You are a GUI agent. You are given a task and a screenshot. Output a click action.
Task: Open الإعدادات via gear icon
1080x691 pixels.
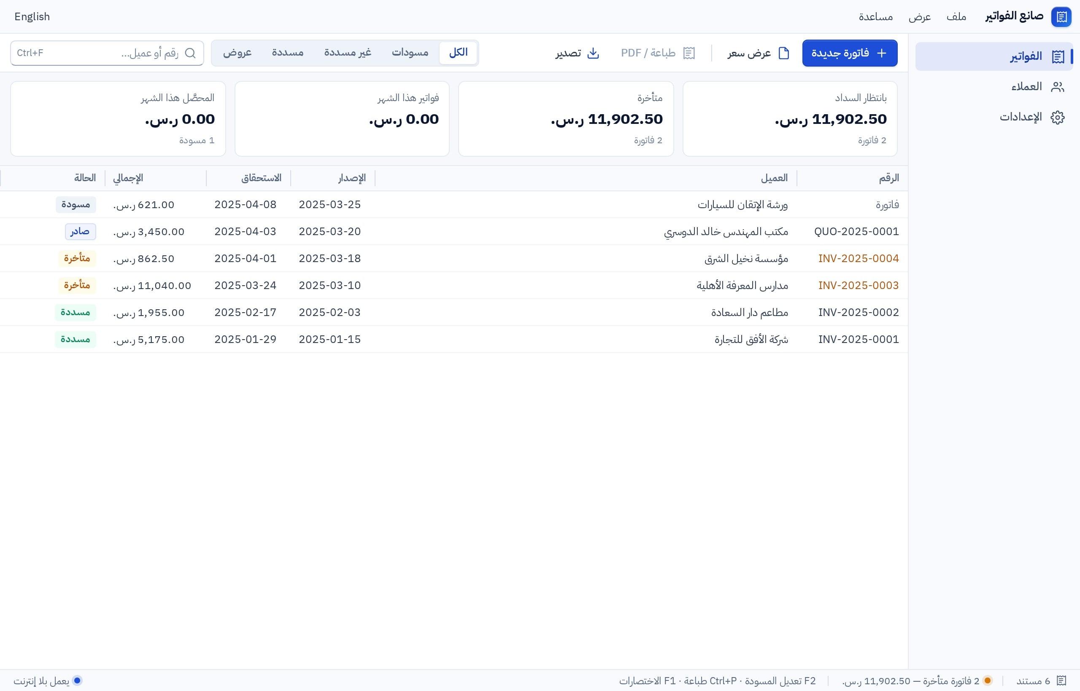point(1058,118)
